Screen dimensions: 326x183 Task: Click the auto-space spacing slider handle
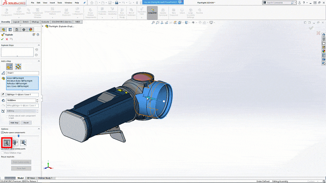(18, 136)
